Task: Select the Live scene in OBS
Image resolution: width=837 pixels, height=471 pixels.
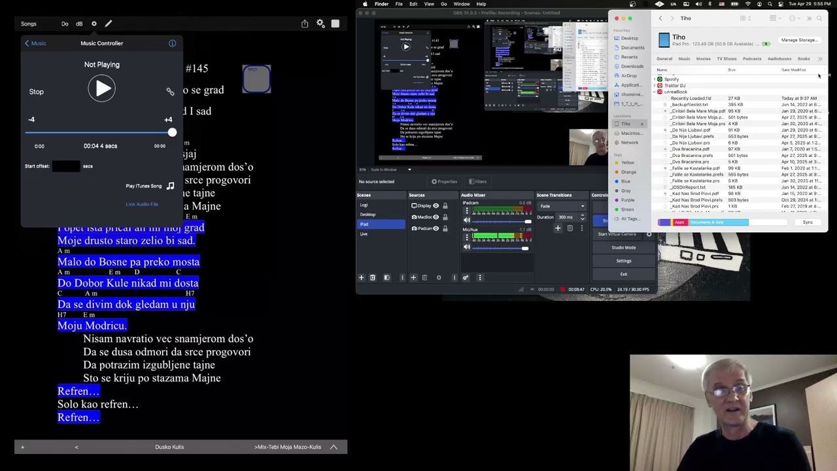Action: point(381,234)
